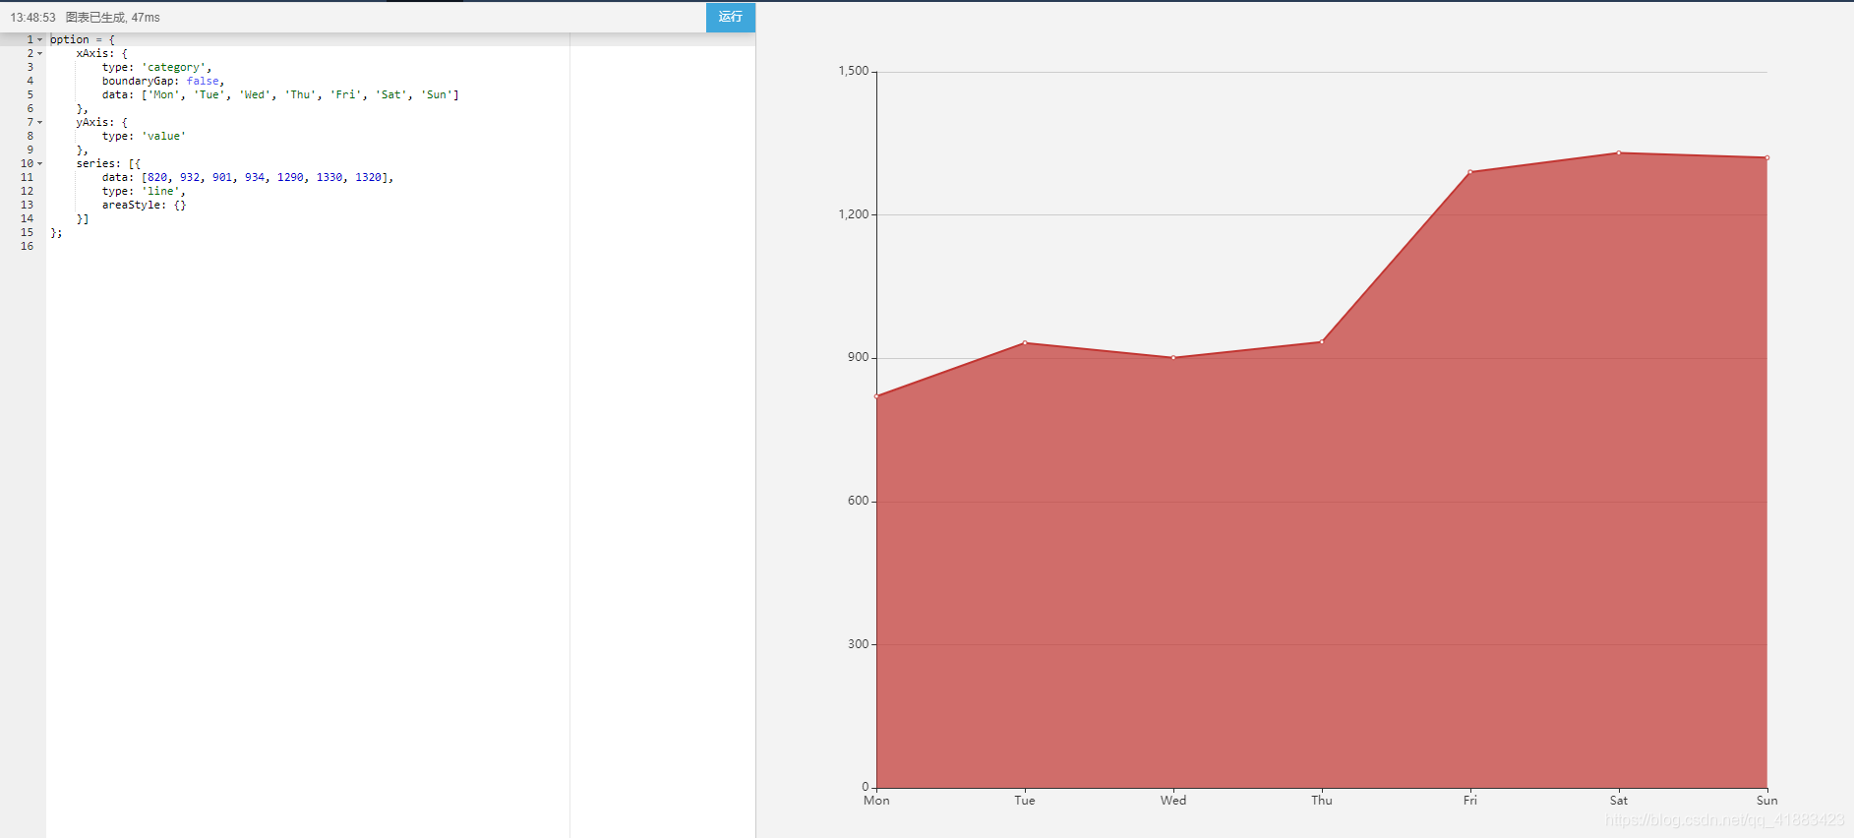
Task: Click the Fri x-axis label
Action: [x=1470, y=801]
